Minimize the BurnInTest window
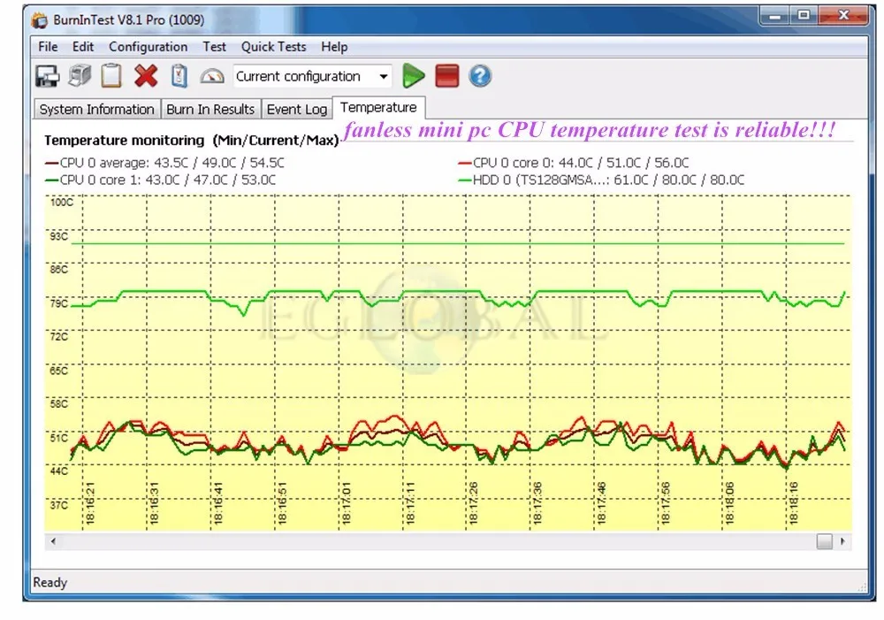The height and width of the screenshot is (620, 884). point(775,16)
